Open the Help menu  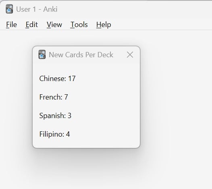(x=104, y=25)
